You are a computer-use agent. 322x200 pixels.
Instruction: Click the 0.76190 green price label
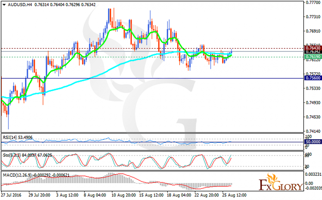coord(313,57)
